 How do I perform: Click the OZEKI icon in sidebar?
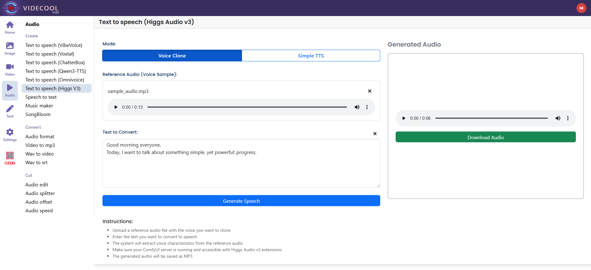tap(10, 159)
